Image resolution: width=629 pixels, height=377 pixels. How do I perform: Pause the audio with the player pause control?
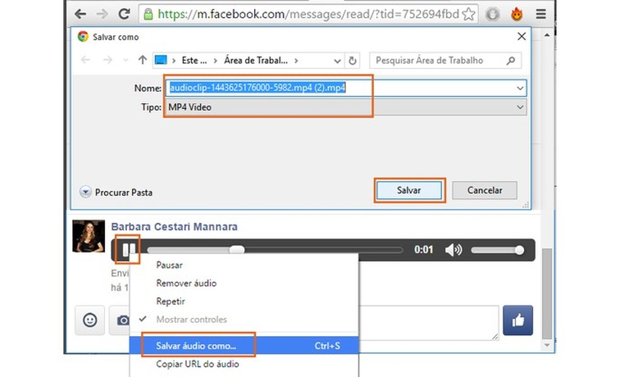126,250
